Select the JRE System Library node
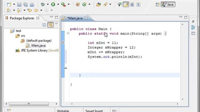Screen dimensions: 200x112 37,50
